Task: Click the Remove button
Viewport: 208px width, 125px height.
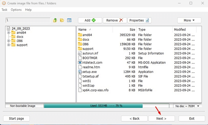Action: coord(114,20)
